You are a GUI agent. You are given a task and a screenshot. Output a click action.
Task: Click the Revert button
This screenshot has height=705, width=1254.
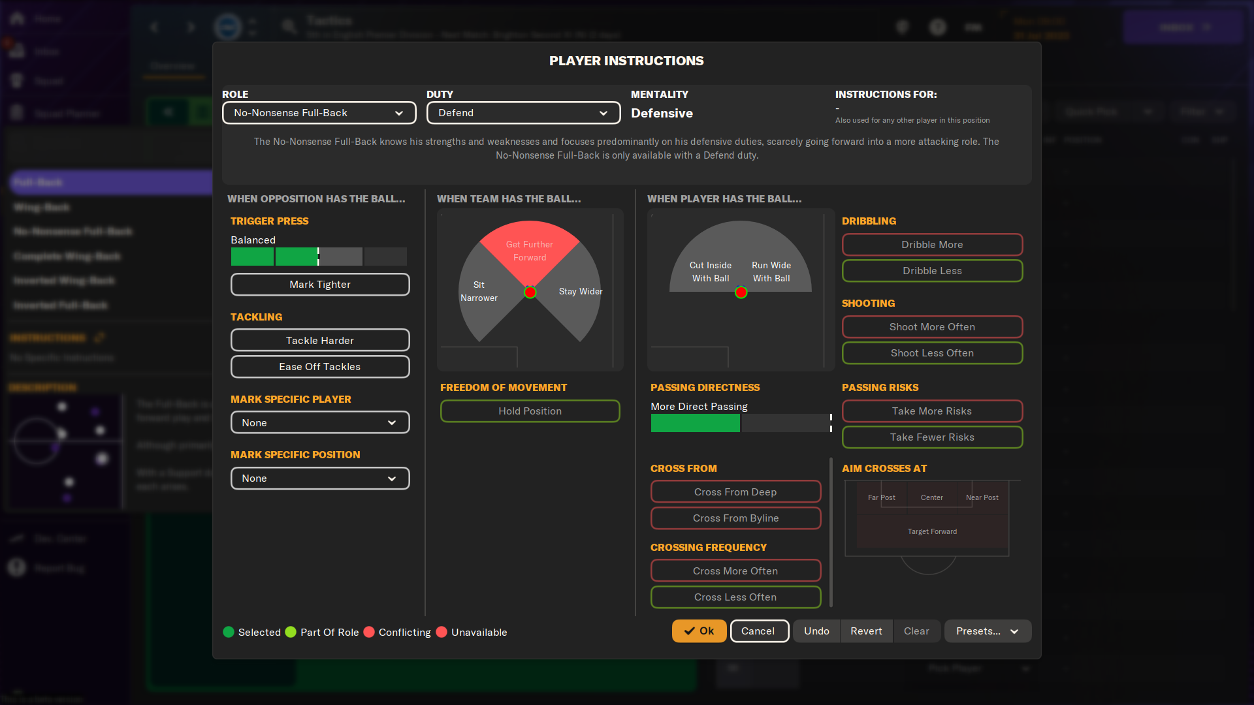pyautogui.click(x=866, y=631)
